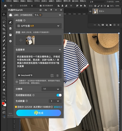
Task: Open the 分辨率 1:1 dropdown
Action: tap(52, 89)
